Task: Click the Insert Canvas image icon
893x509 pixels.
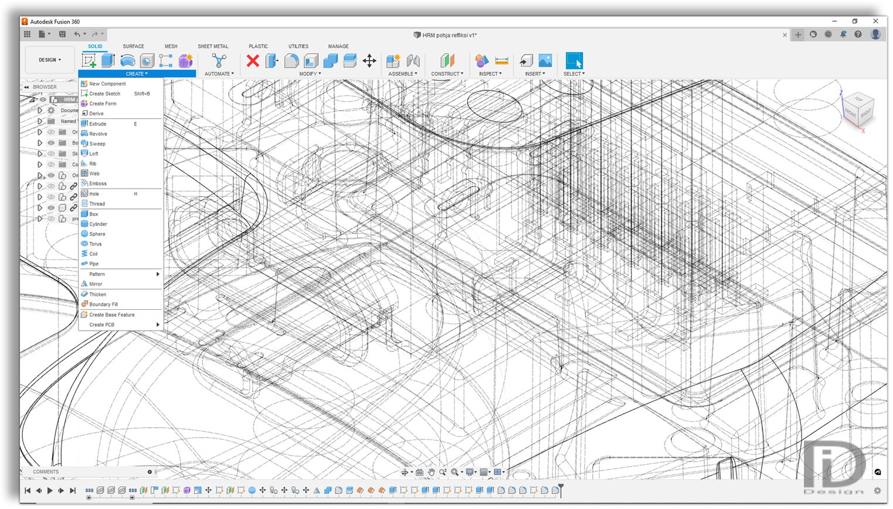Action: click(x=545, y=61)
